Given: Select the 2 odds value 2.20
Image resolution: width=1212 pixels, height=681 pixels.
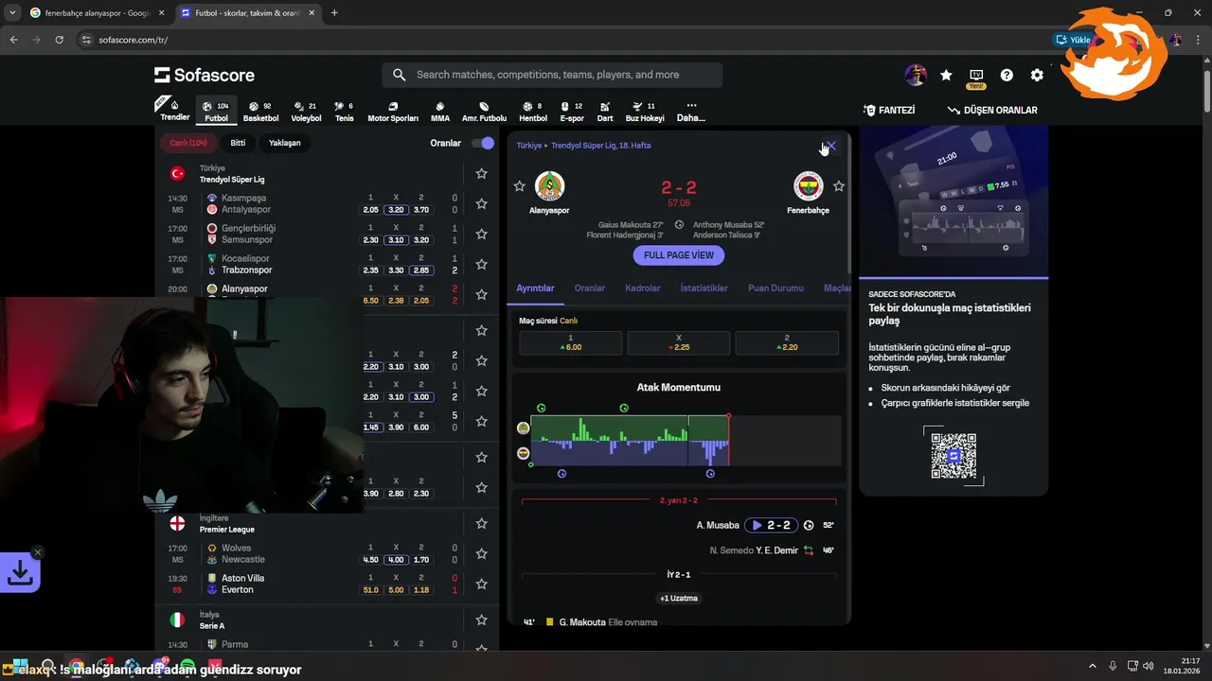Looking at the screenshot, I should click(786, 342).
